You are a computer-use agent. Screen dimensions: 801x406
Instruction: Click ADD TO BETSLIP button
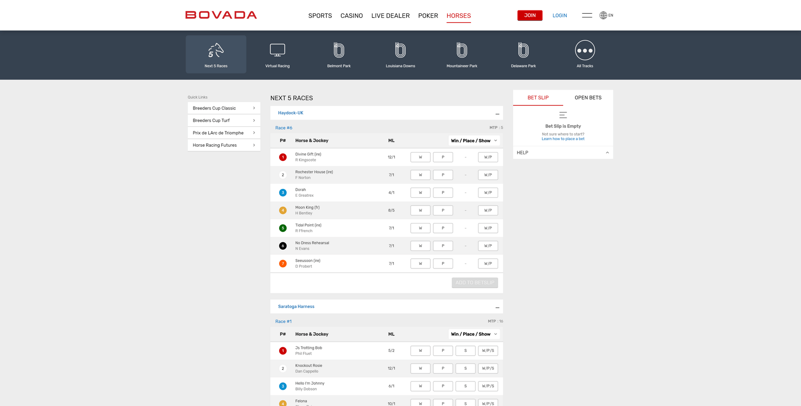pos(475,283)
